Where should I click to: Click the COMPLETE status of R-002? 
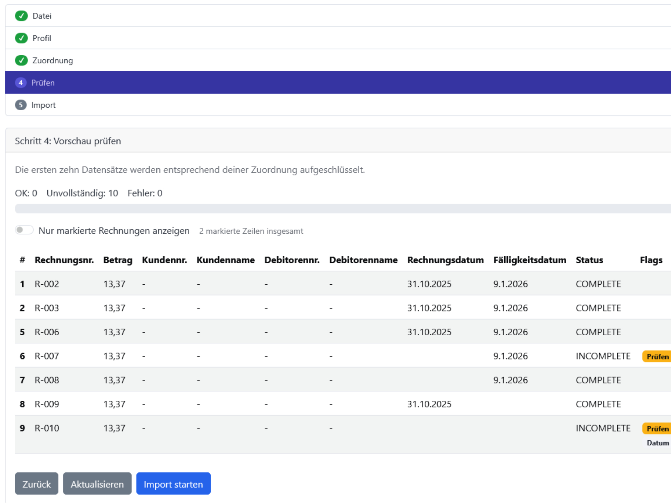pos(599,284)
